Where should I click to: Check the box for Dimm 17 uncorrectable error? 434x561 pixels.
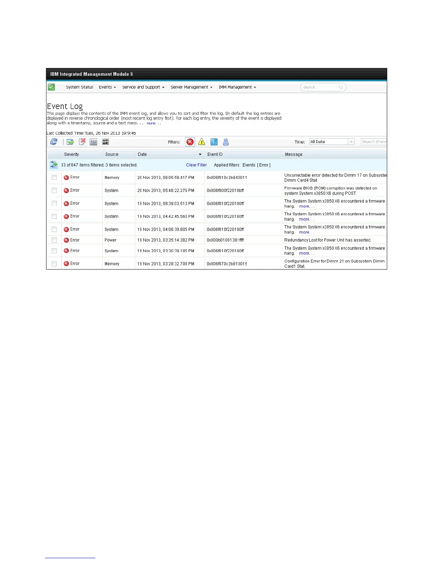coord(54,177)
